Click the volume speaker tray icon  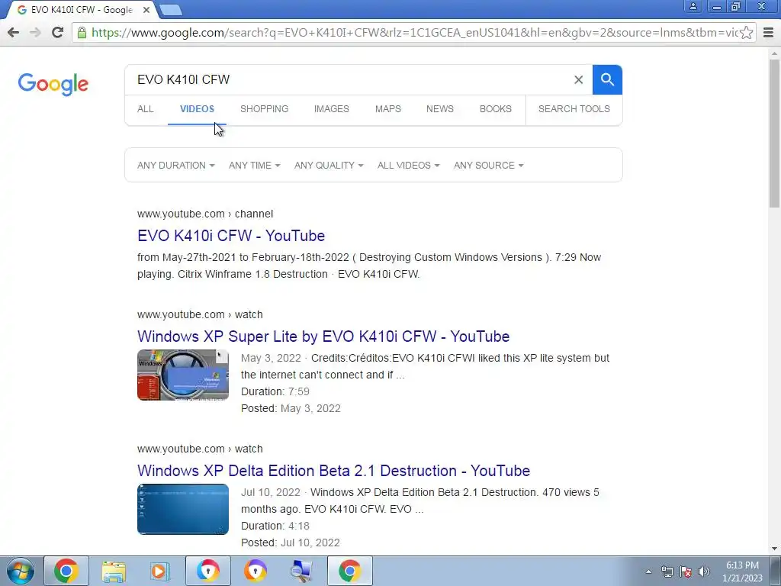[704, 572]
